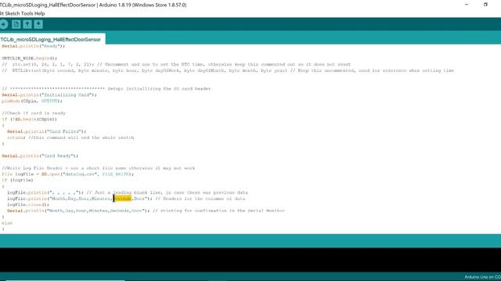Click the commented rtc.set(0, 26...) line
This screenshot has width=501, height=281.
(176, 64)
